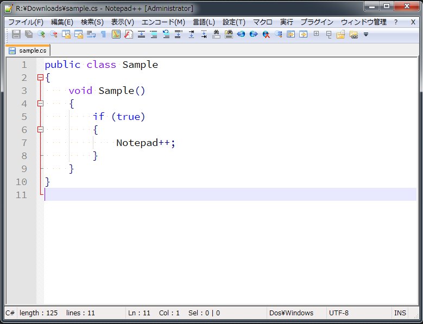
Task: Click the Save All stacked floppies icon
Action: pyautogui.click(x=29, y=34)
